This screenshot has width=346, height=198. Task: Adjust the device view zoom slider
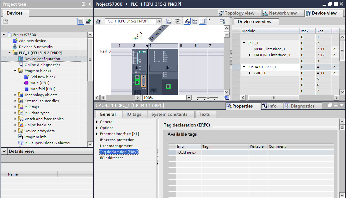point(208,98)
